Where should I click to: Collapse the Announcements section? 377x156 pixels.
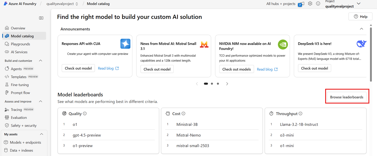361,29
